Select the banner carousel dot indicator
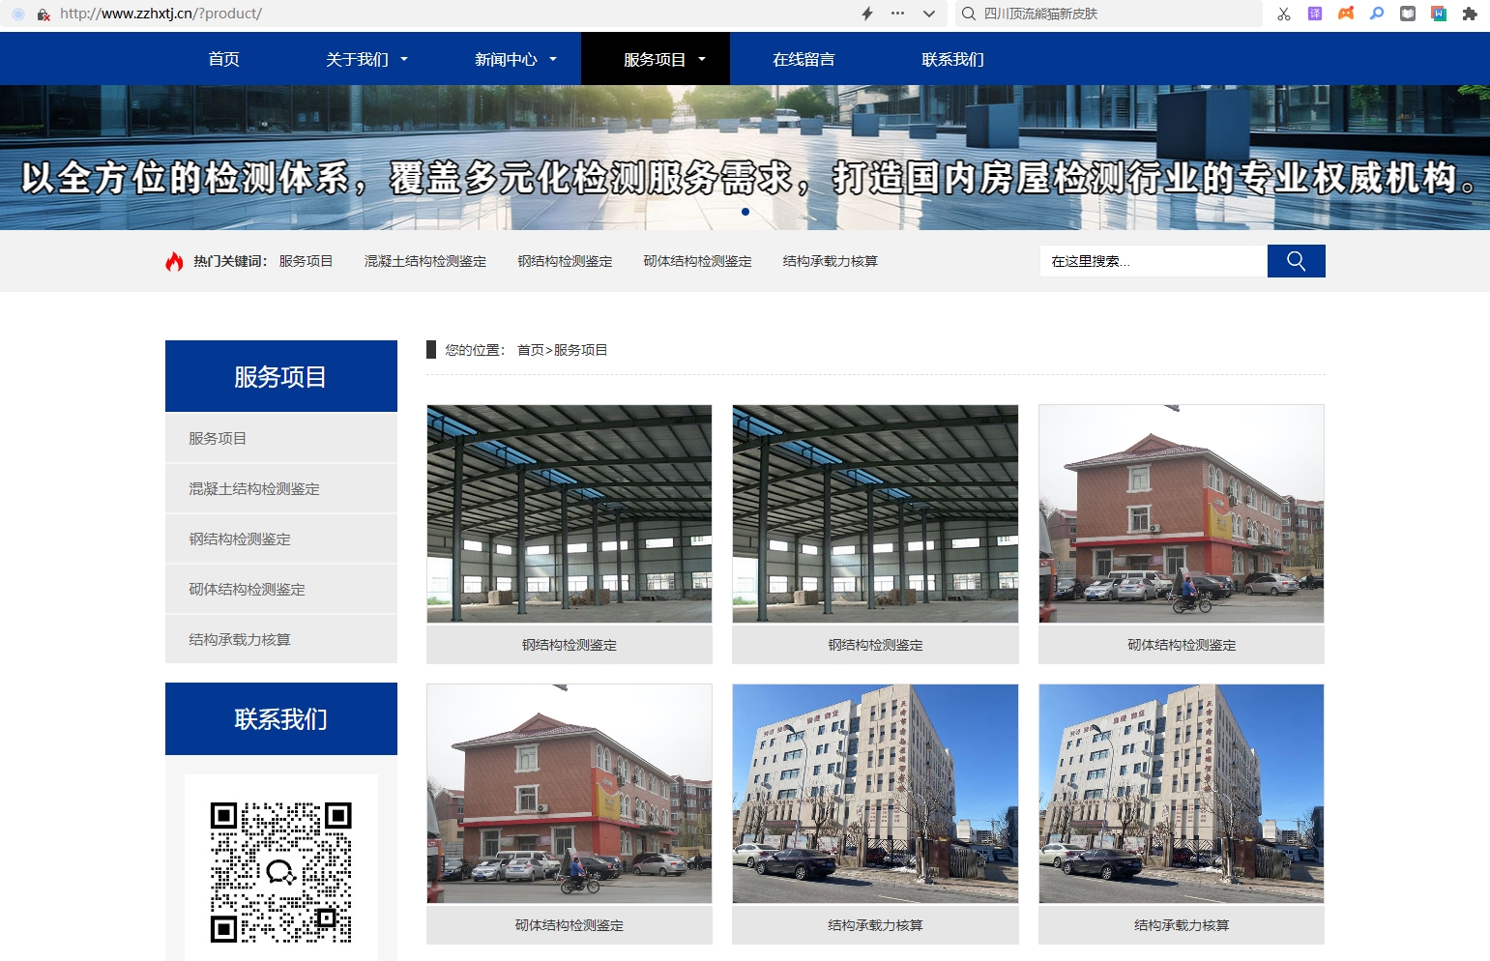This screenshot has height=961, width=1490. pos(745,212)
